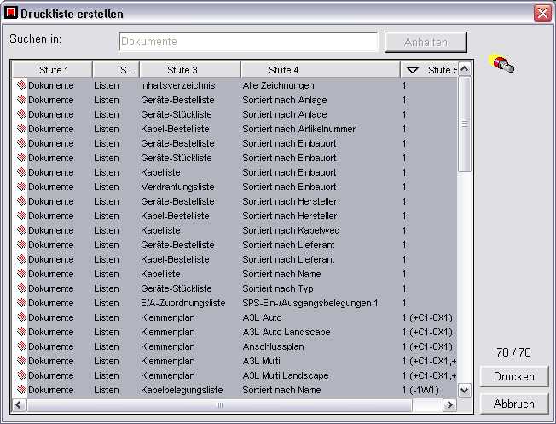Select the A3L Multi Landscape cell

pyautogui.click(x=286, y=375)
